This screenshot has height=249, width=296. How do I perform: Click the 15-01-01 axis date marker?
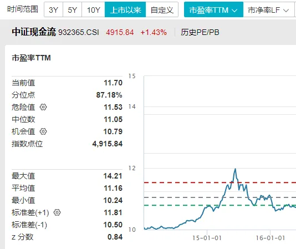pyautogui.click(x=207, y=238)
